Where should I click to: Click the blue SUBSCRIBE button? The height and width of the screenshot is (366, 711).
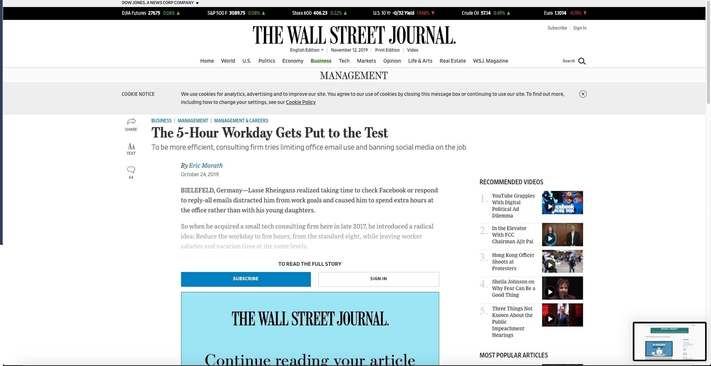(246, 279)
